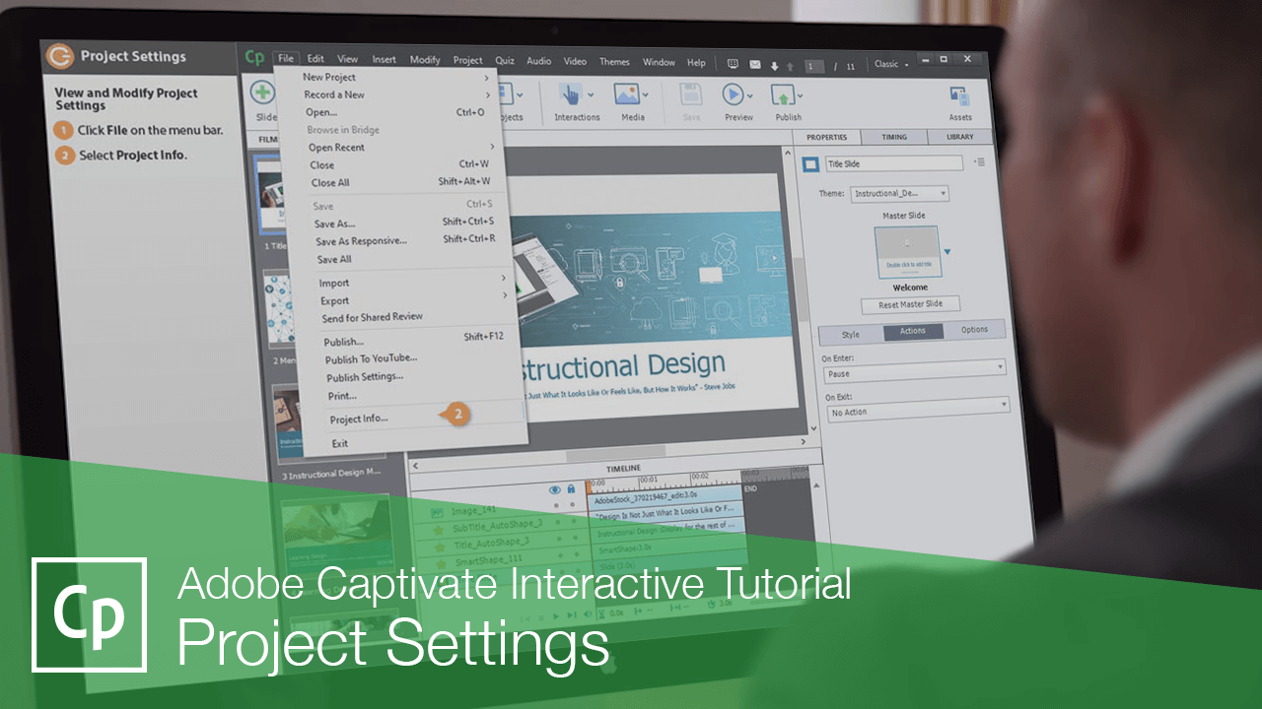Toggle lock dot for SubTitle_AutoShape_3
1262x709 pixels.
pyautogui.click(x=574, y=522)
